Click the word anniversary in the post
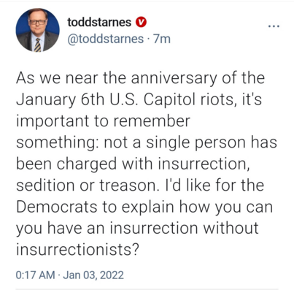This screenshot has width=294, height=290. pyautogui.click(x=174, y=79)
